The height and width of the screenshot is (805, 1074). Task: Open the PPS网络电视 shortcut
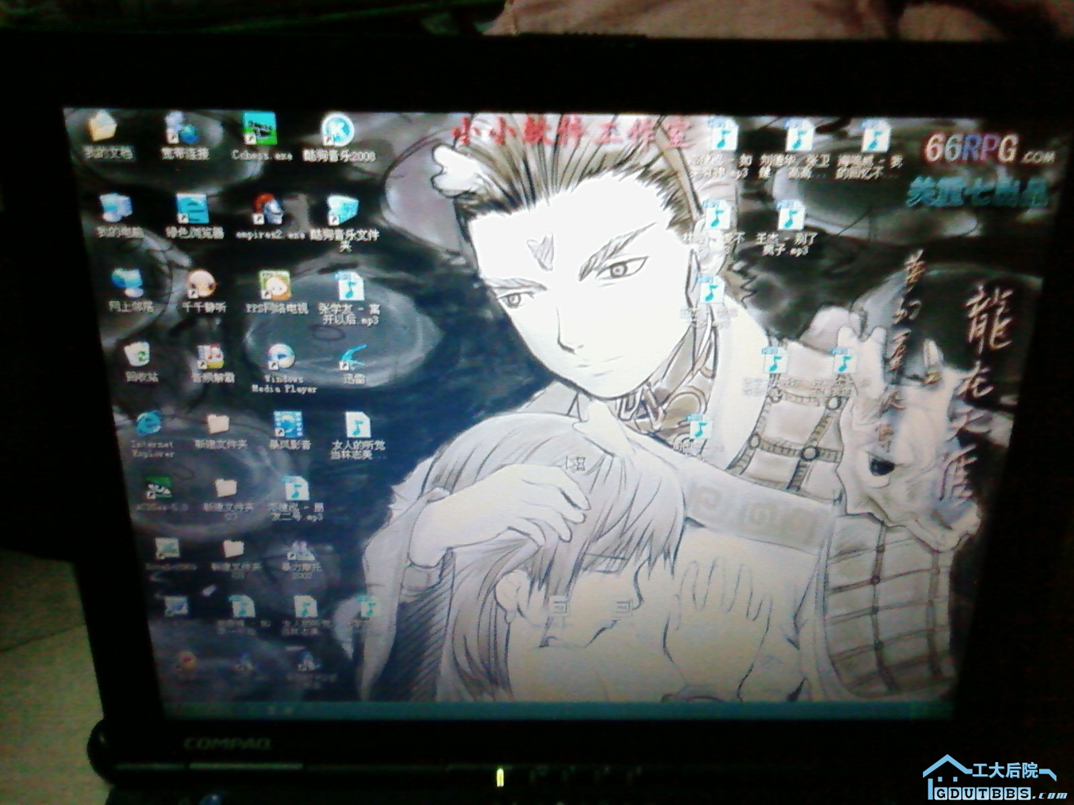(x=275, y=286)
